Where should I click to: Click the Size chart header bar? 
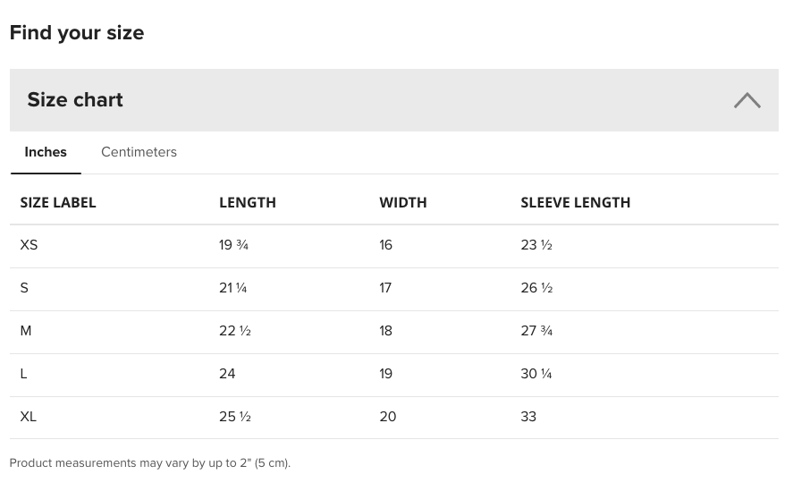click(394, 100)
